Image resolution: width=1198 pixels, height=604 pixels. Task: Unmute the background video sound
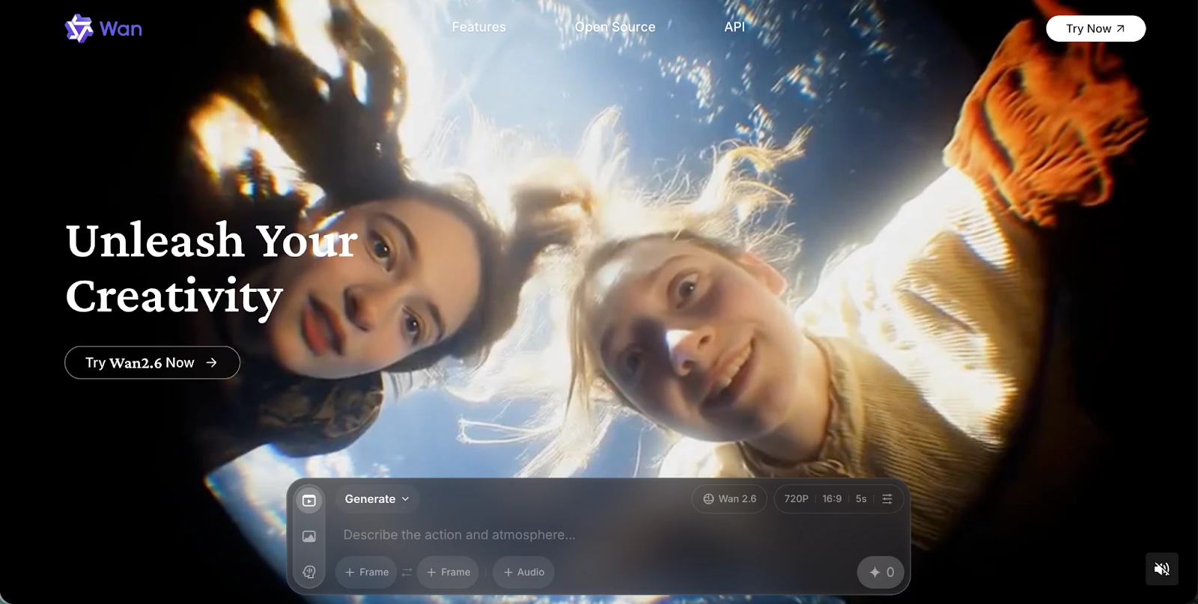1161,569
